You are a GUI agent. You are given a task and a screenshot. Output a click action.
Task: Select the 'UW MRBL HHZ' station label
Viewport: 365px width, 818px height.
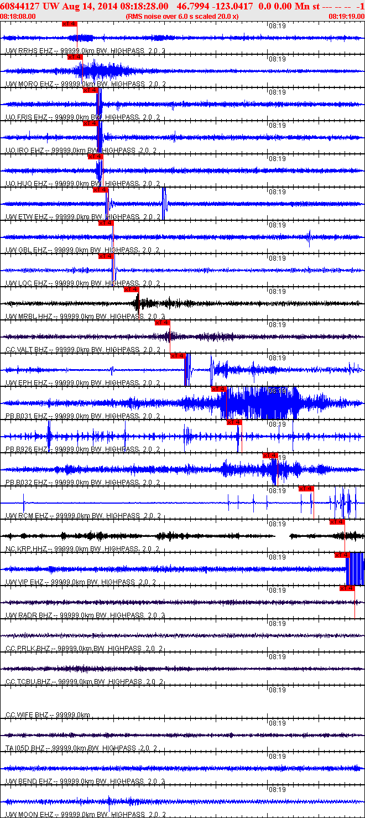[29, 317]
